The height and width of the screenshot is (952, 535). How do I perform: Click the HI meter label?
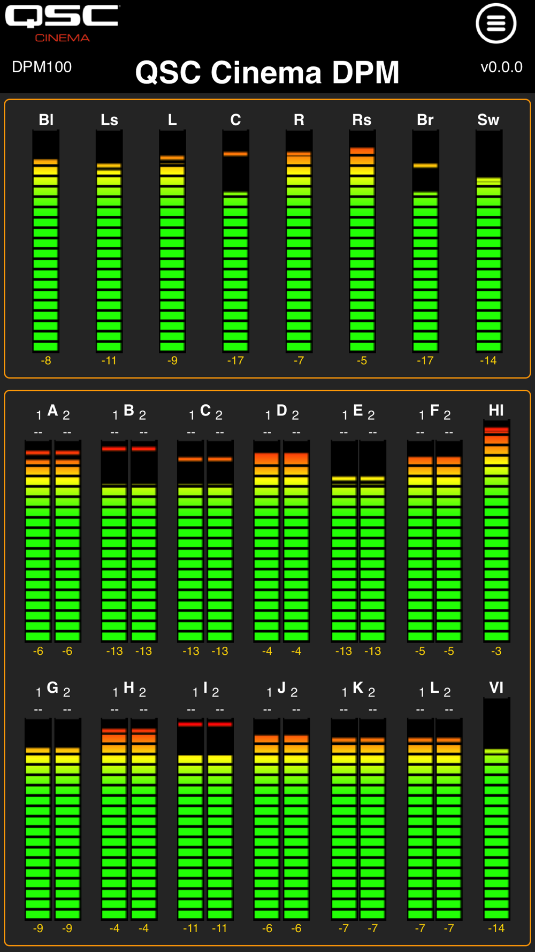(496, 411)
